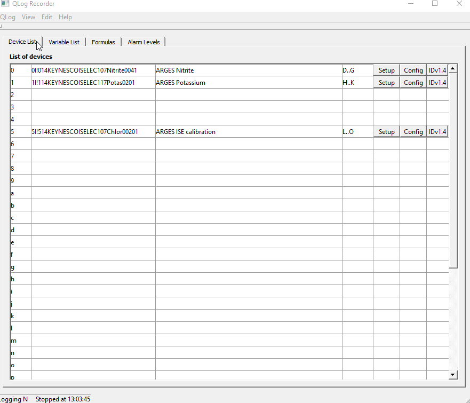Open the QLog menu
This screenshot has height=403, width=470.
click(x=7, y=17)
